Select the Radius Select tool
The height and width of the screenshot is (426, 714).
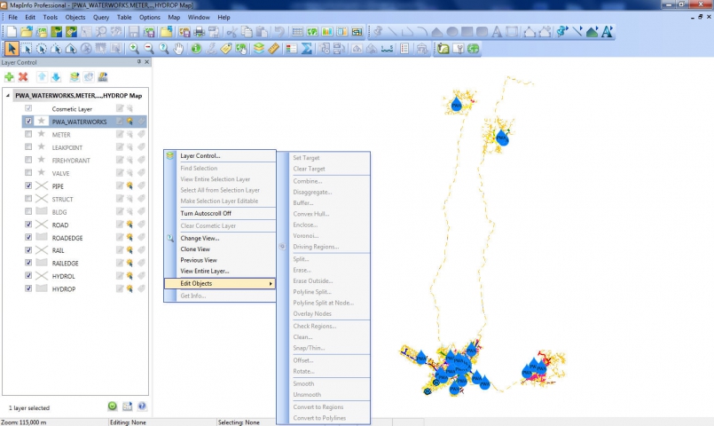(x=42, y=48)
